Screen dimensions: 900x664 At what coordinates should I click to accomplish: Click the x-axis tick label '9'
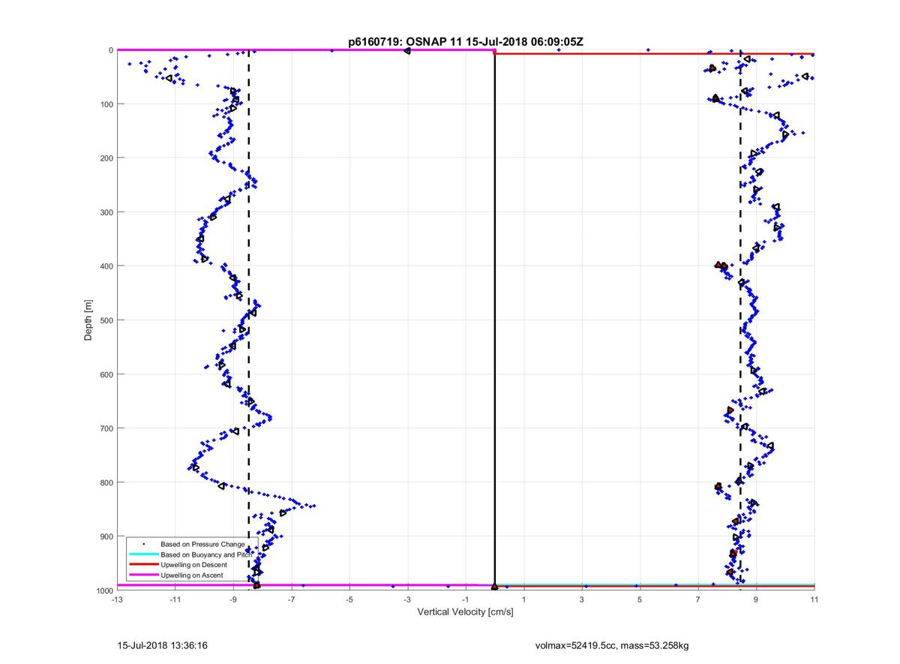pos(756,600)
